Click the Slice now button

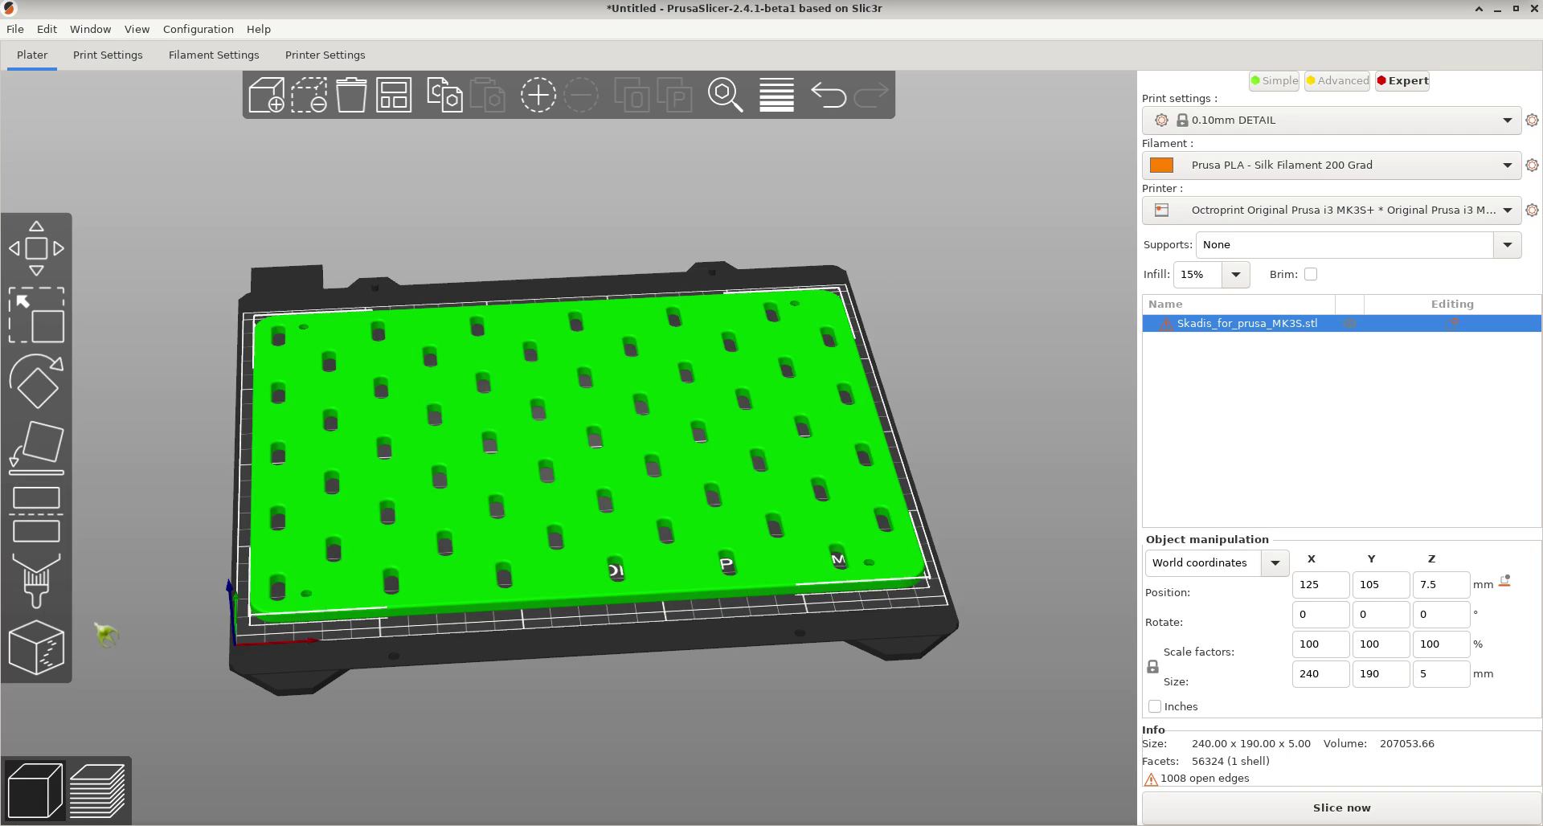coord(1341,808)
